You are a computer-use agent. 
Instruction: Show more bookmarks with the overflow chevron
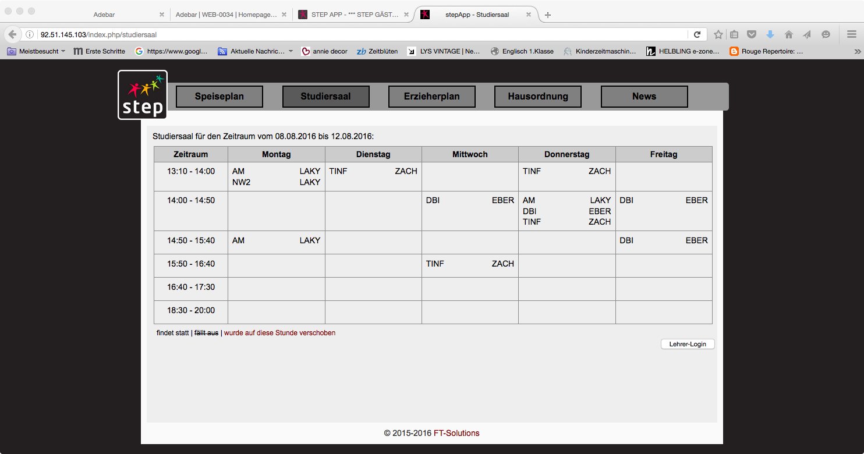(x=857, y=51)
